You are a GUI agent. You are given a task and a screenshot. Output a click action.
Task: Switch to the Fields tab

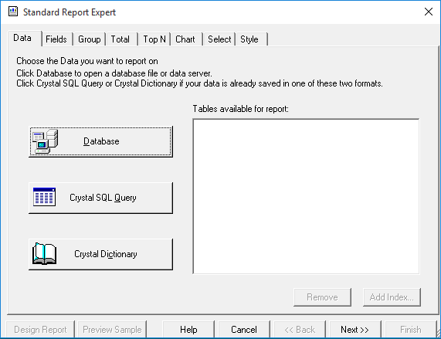(x=56, y=39)
